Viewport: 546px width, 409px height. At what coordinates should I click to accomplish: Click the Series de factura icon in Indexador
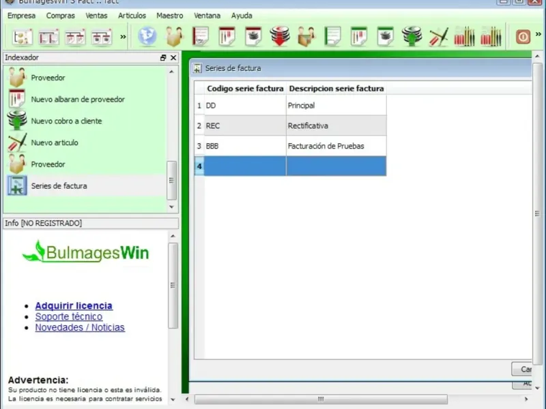(17, 185)
